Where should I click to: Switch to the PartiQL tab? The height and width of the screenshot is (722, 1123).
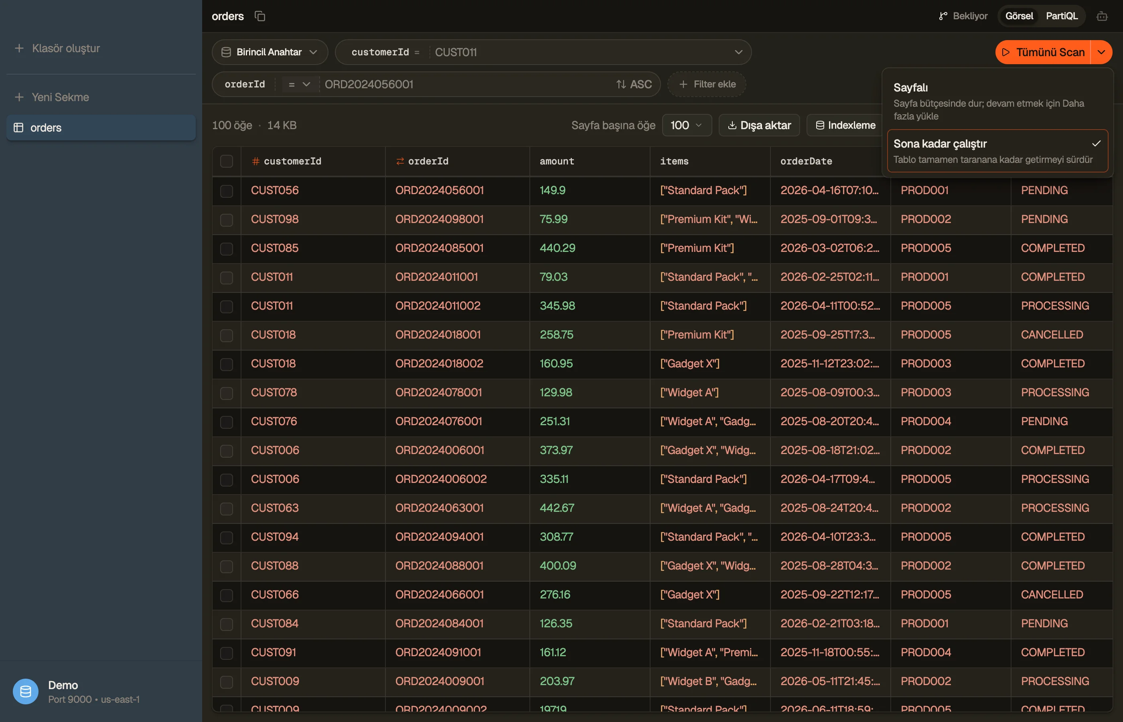[1061, 16]
